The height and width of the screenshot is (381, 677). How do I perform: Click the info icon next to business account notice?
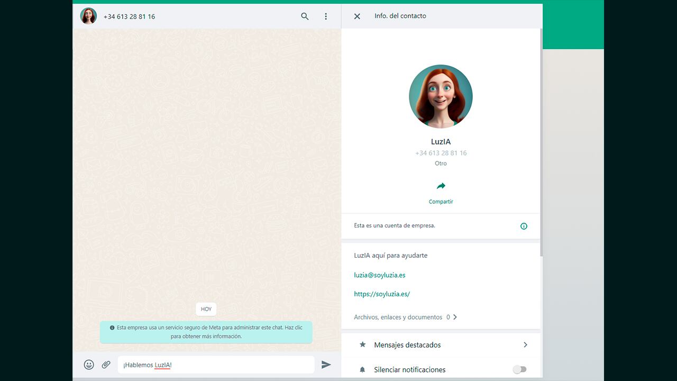pos(524,226)
